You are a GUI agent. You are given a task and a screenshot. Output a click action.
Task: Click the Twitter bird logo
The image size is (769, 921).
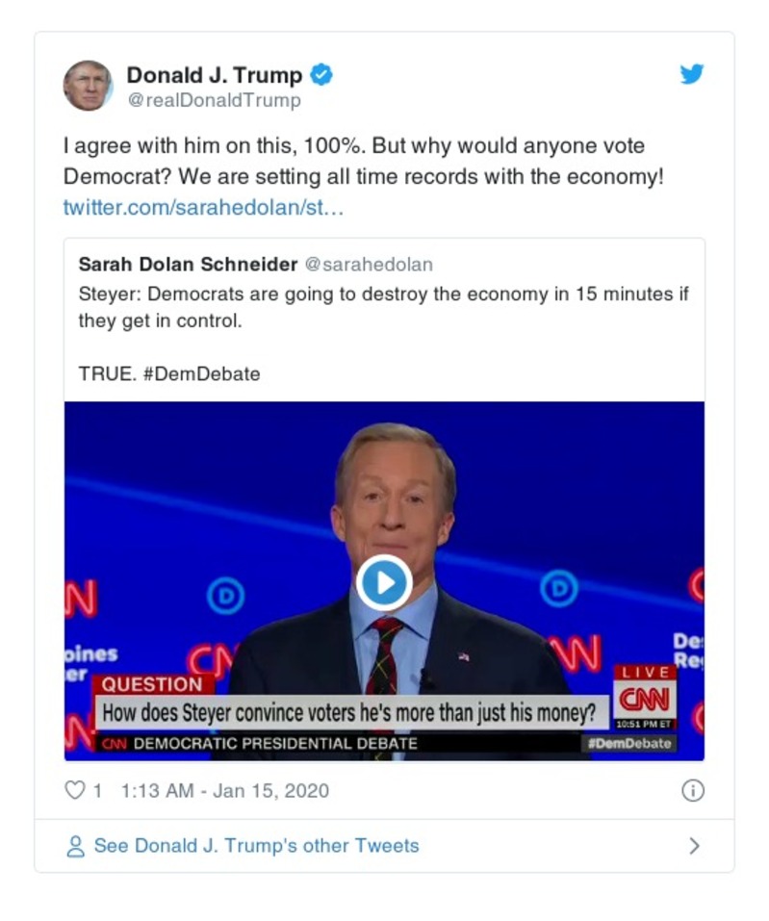(x=692, y=73)
